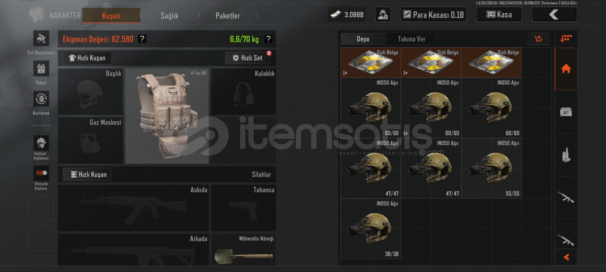Click the equipped H-Tac A9 vest slot
The height and width of the screenshot is (272, 606).
[x=167, y=116]
